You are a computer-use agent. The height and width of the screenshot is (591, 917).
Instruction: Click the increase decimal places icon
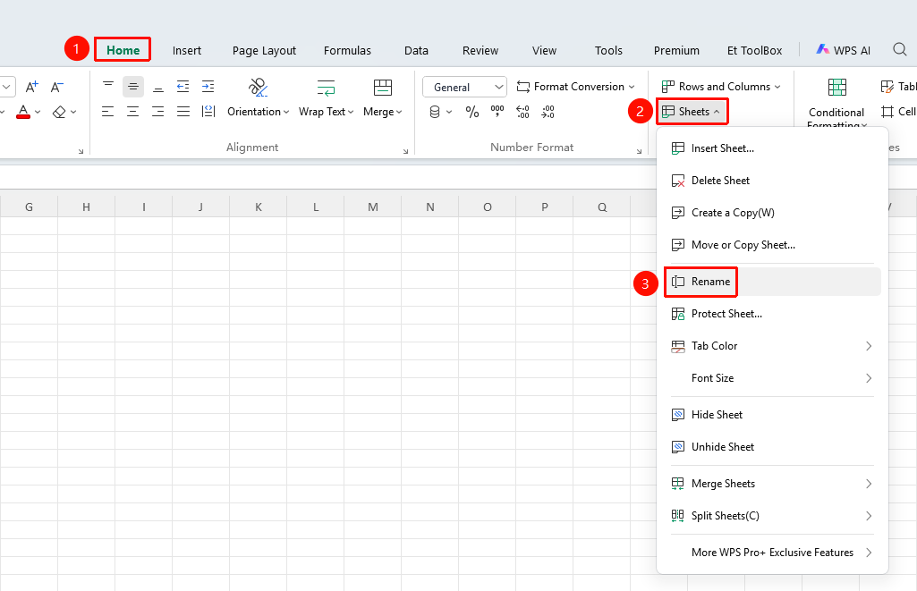522,112
